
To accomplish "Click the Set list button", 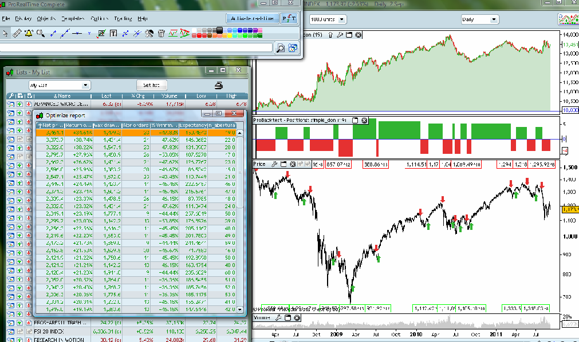I will (x=152, y=85).
